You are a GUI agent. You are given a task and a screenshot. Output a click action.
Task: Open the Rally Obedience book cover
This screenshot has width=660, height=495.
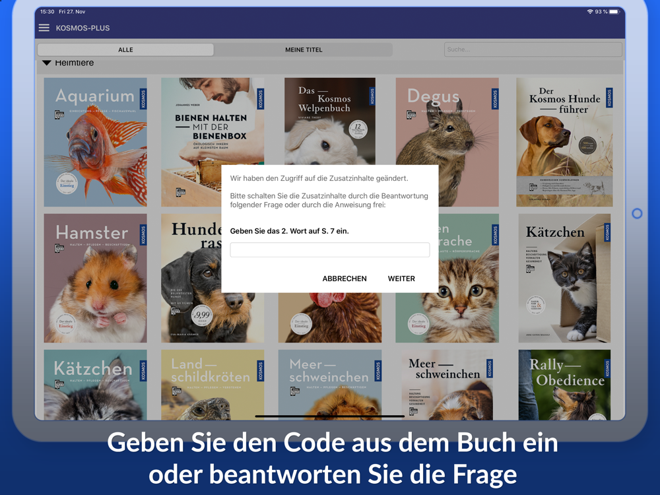pos(564,385)
